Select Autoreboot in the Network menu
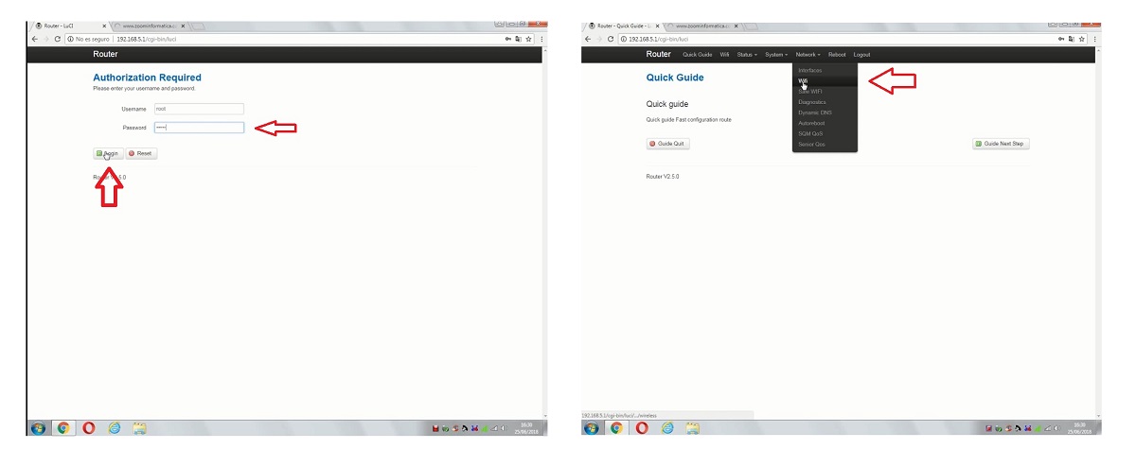This screenshot has height=466, width=1136. pos(825,123)
